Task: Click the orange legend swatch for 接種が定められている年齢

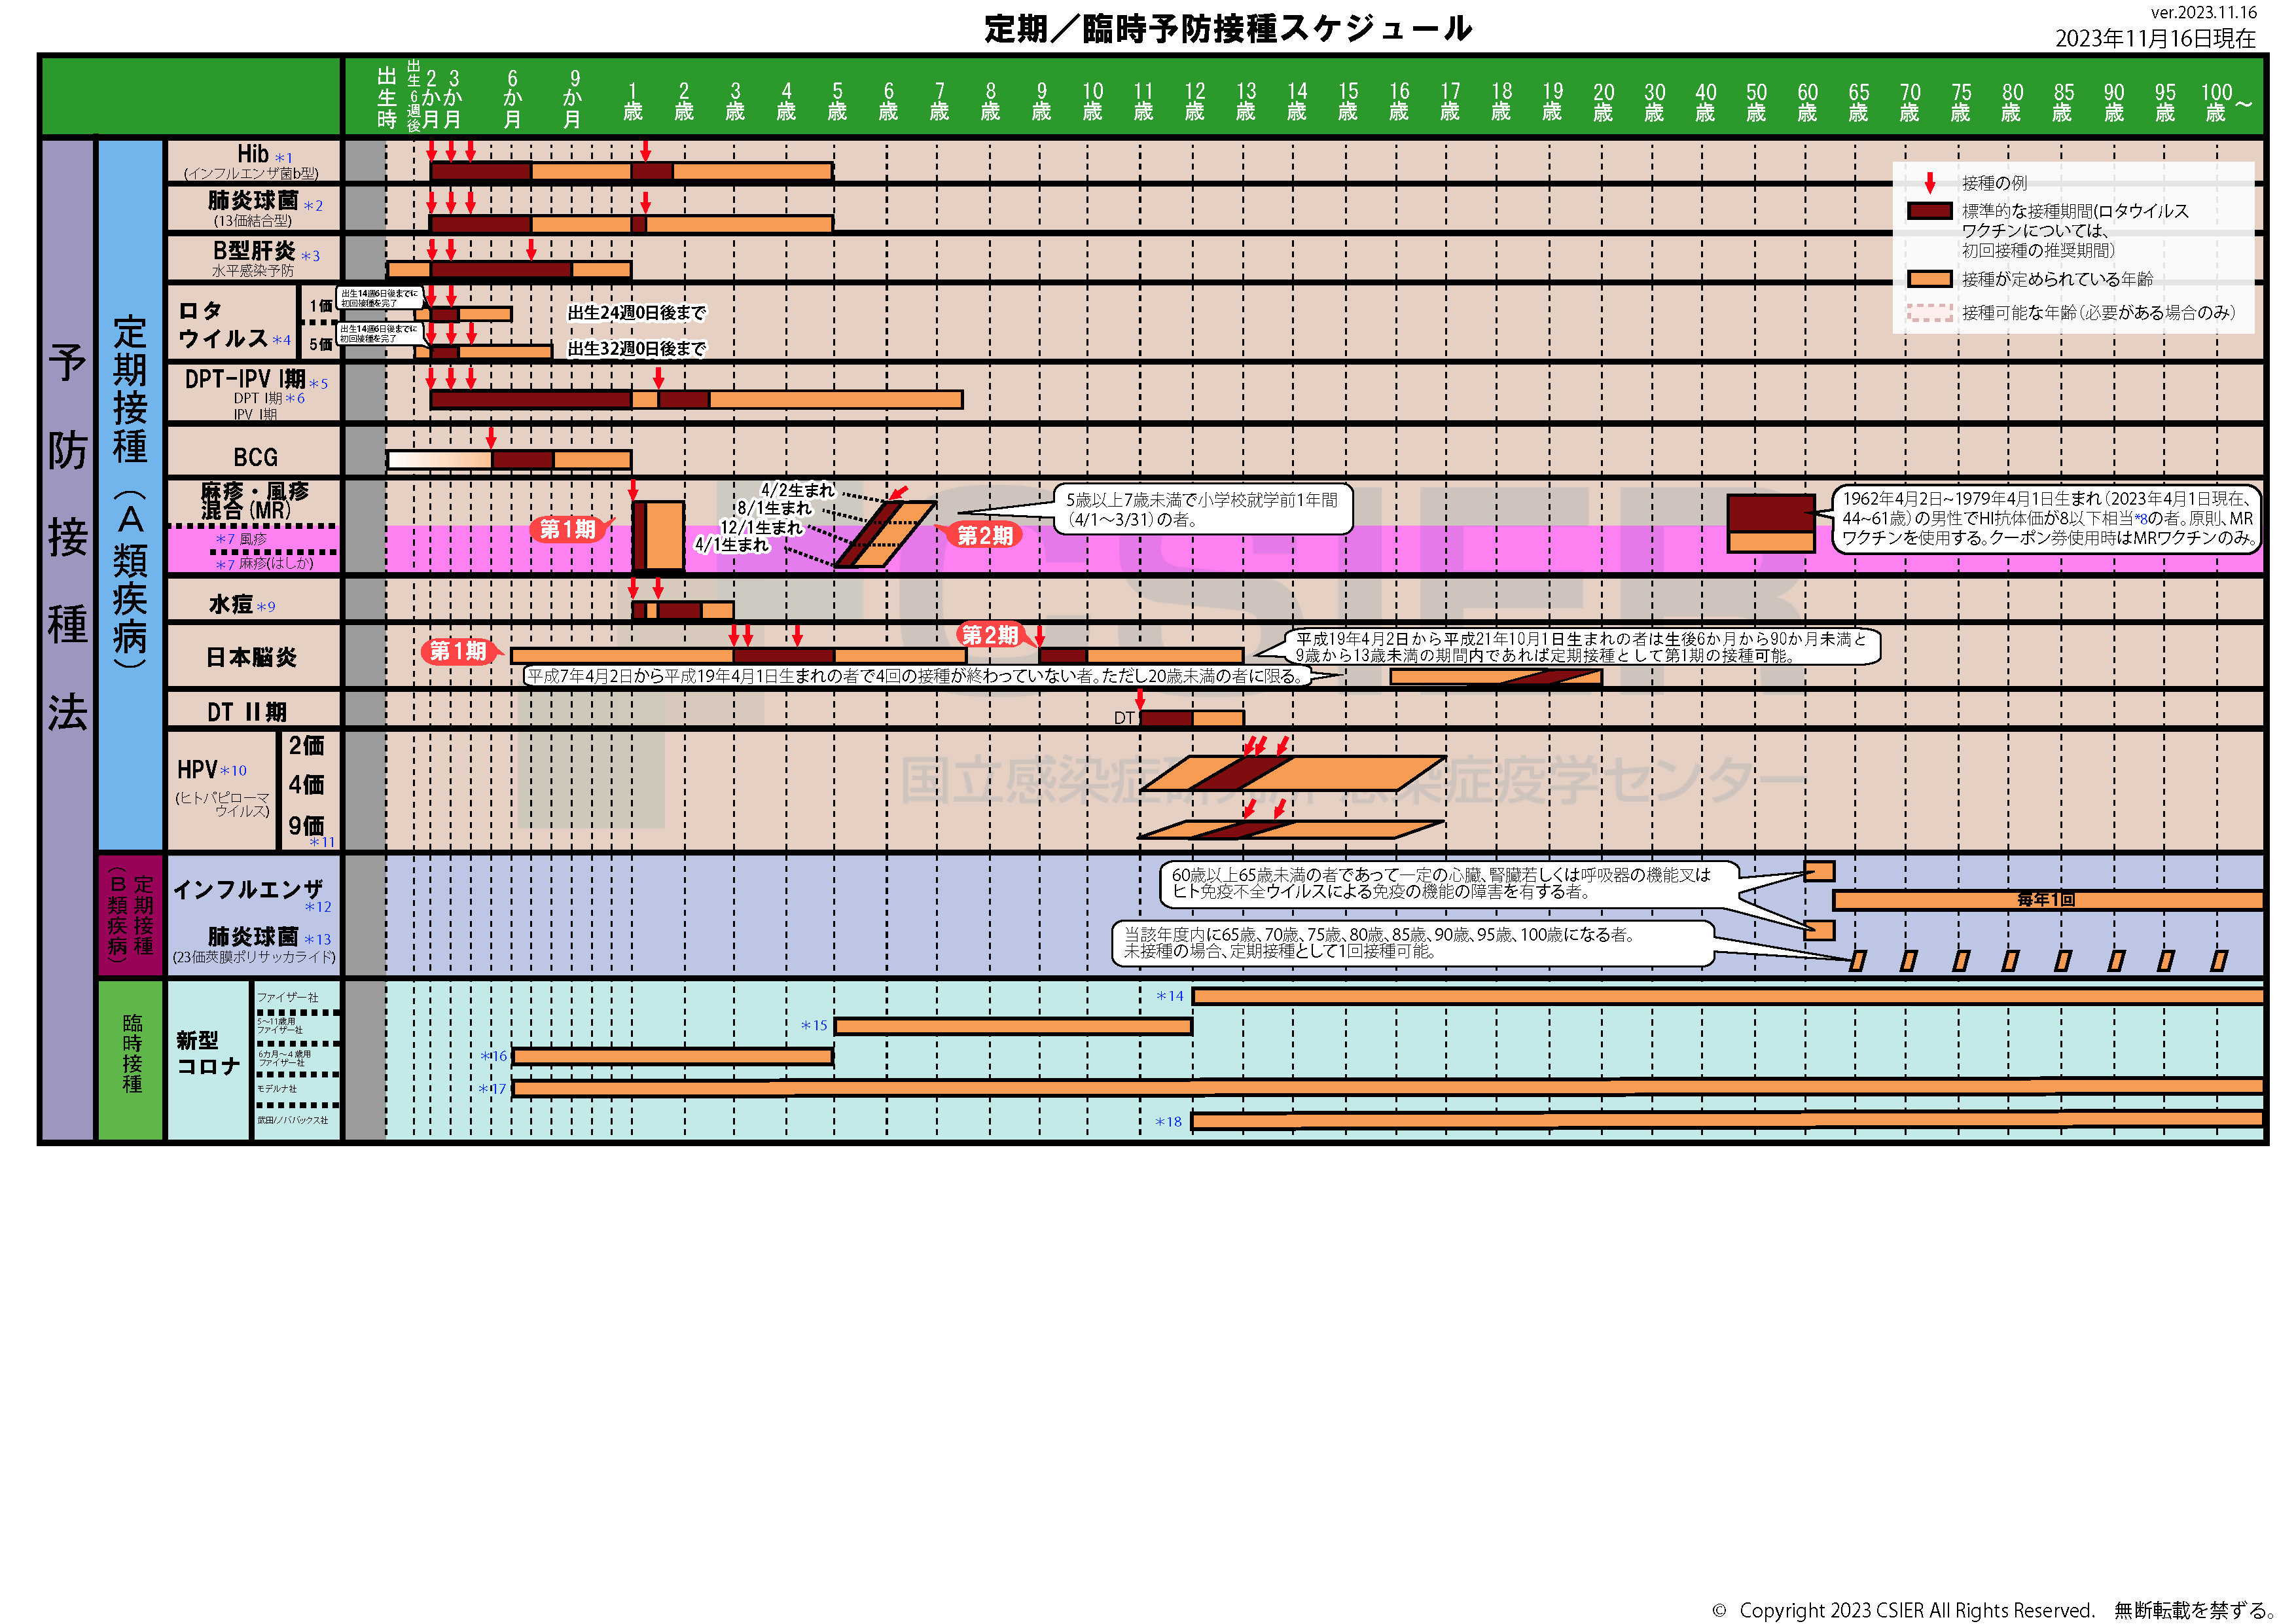Action: pyautogui.click(x=1929, y=279)
